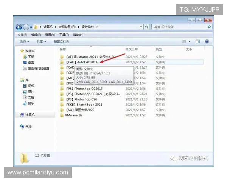Click the refresh icon beside address bar
Screen dimensions: 227x182
click(x=146, y=27)
